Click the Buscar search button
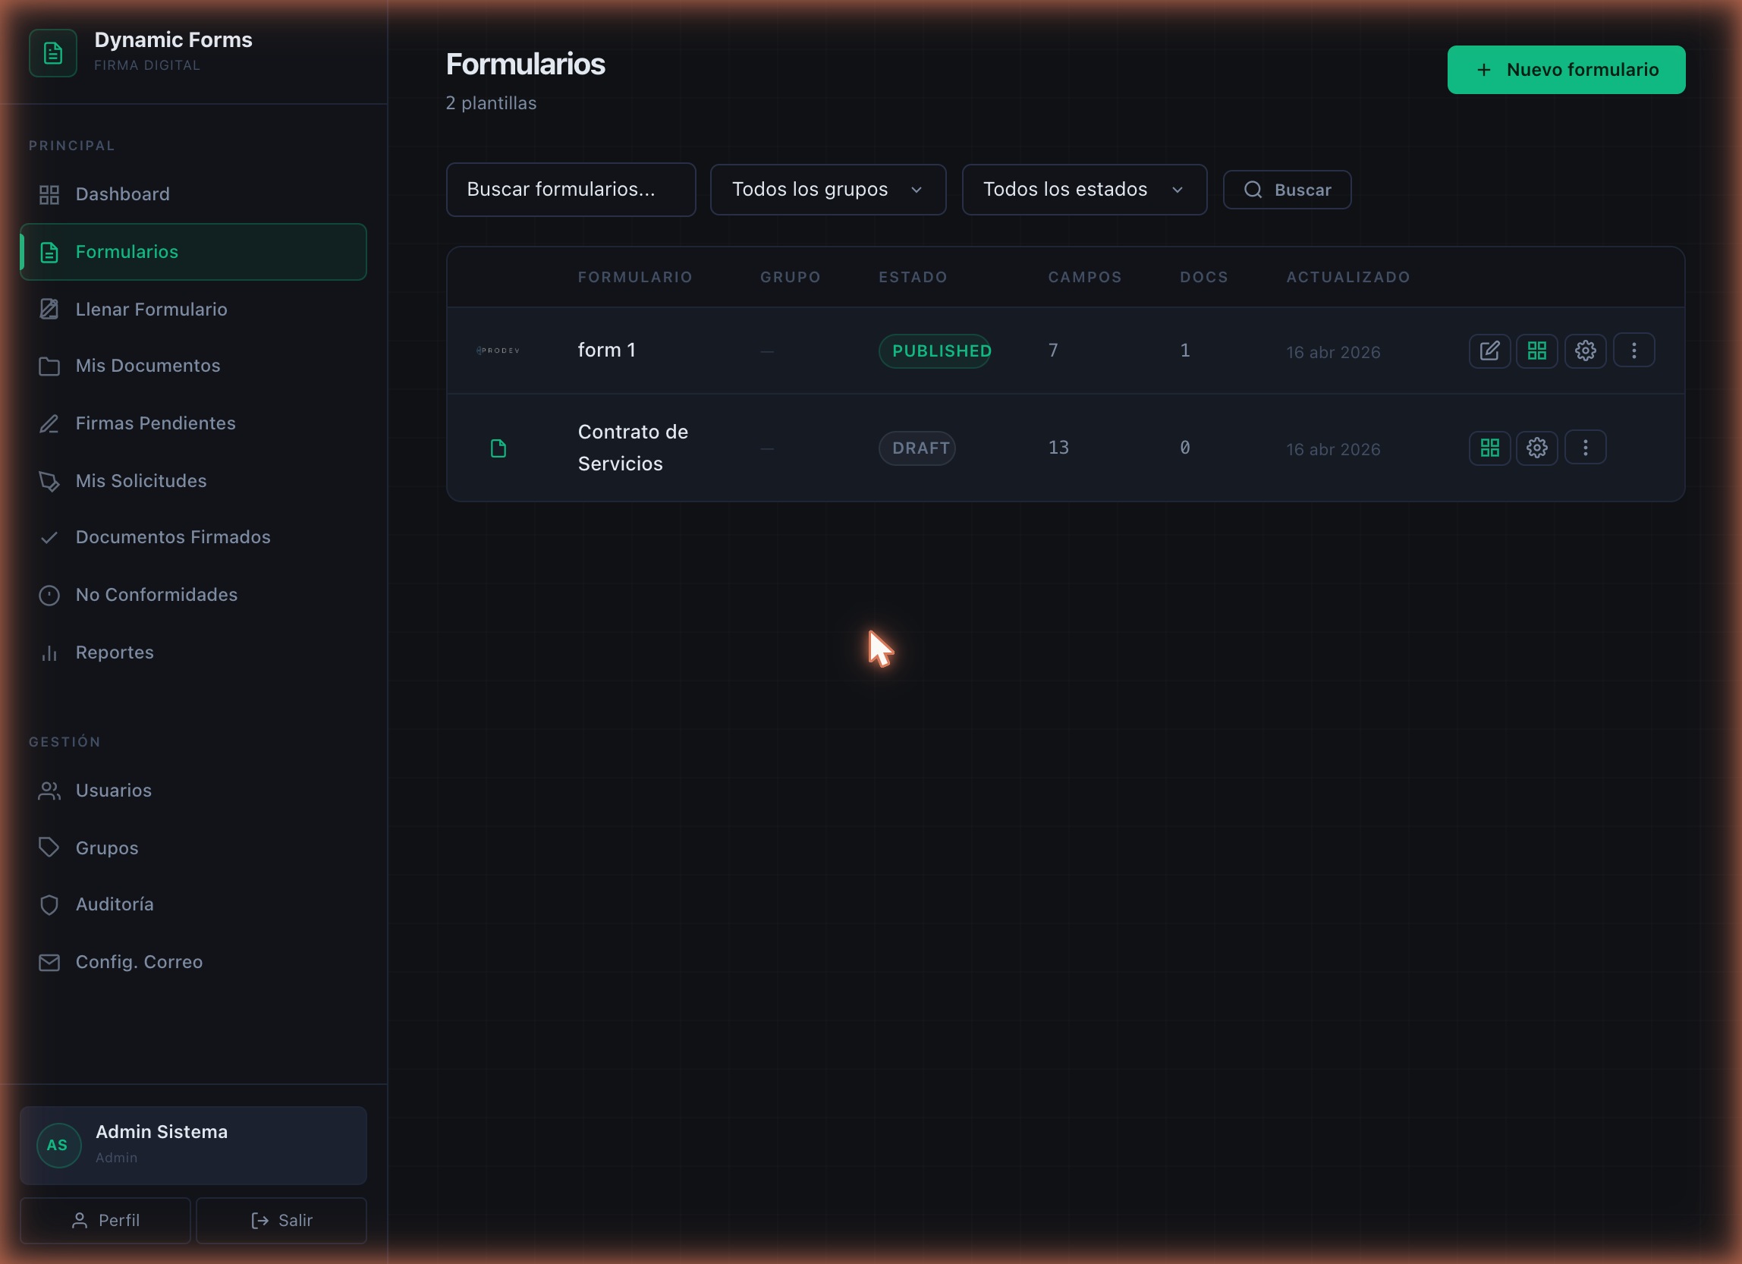The width and height of the screenshot is (1742, 1264). tap(1287, 190)
